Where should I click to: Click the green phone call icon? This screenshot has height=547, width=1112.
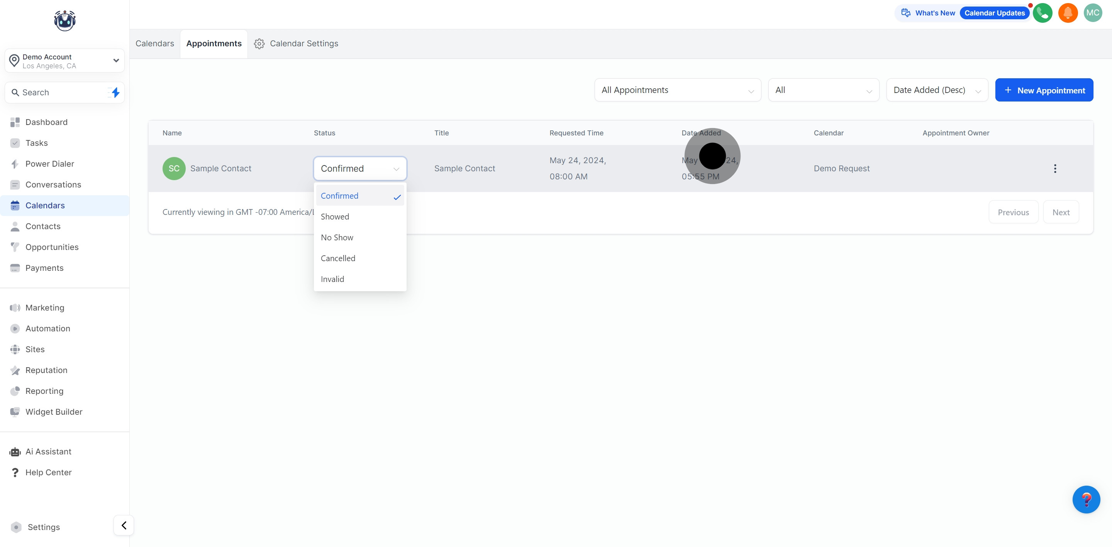coord(1042,13)
